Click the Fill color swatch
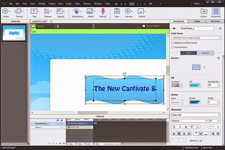Image resolution: width=225 pixels, height=150 pixels. point(195,85)
